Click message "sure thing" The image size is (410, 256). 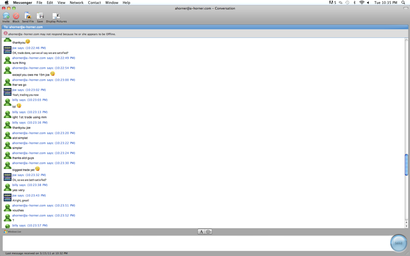click(x=19, y=63)
